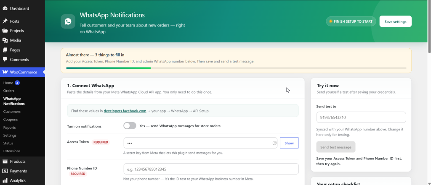Focus the Send test to number field

coord(361,117)
